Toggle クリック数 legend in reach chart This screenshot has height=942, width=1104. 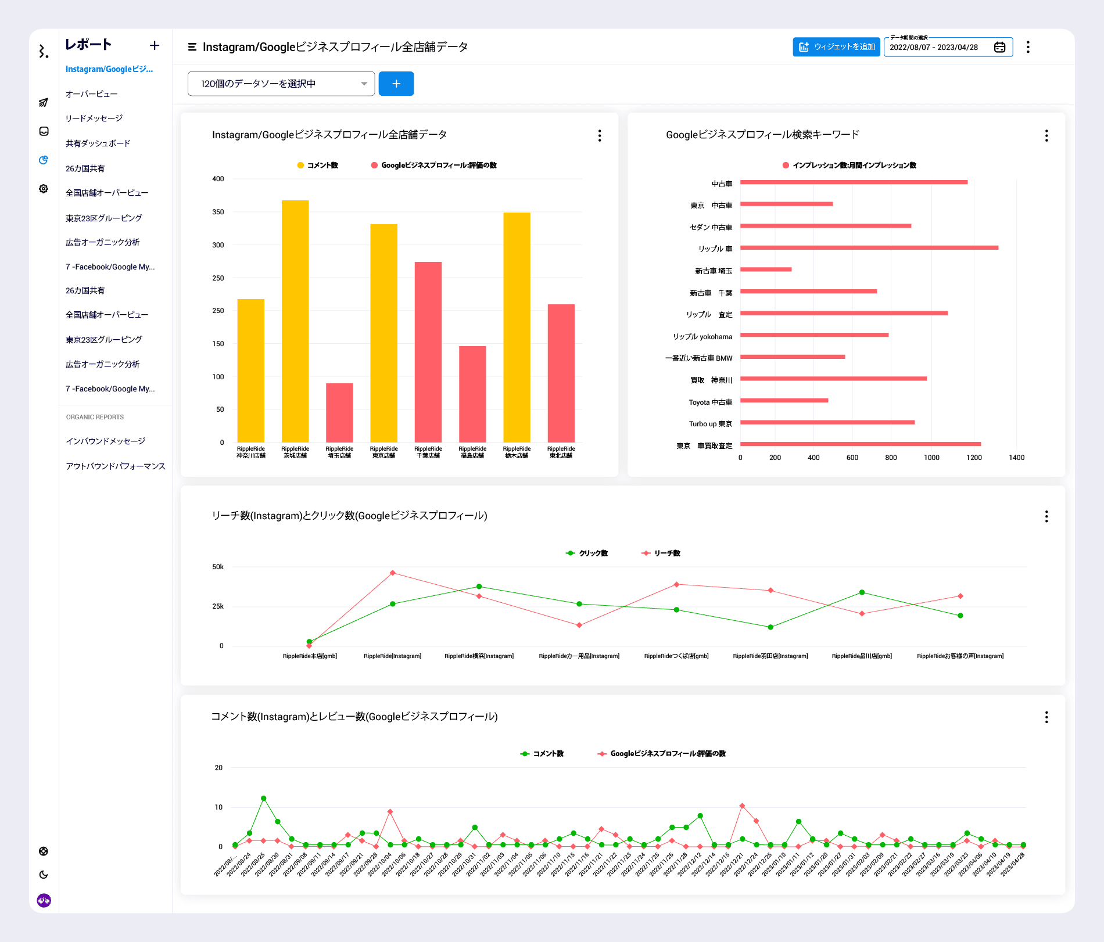(x=587, y=553)
